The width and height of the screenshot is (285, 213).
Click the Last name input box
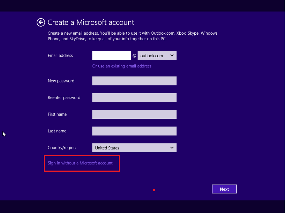click(134, 131)
